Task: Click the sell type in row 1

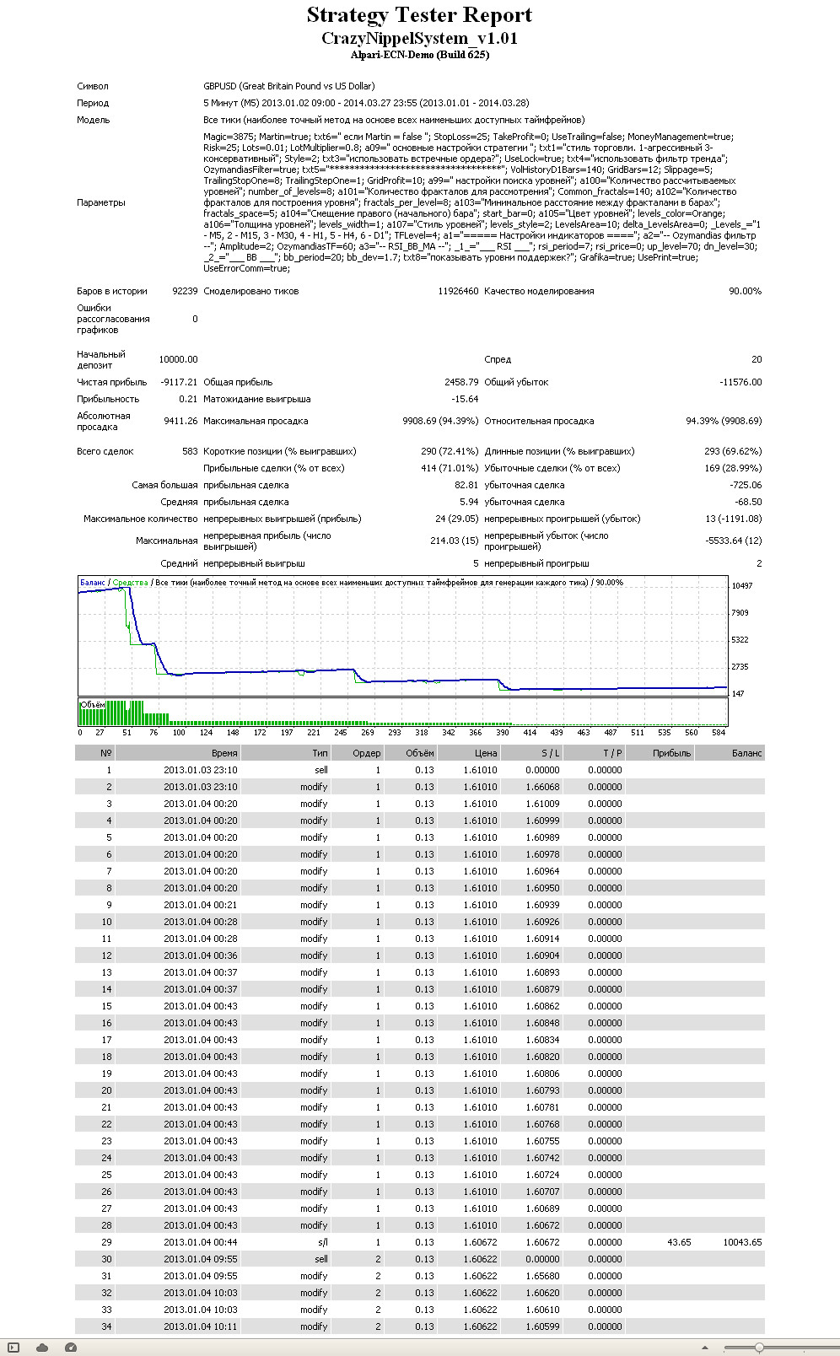Action: [x=320, y=770]
